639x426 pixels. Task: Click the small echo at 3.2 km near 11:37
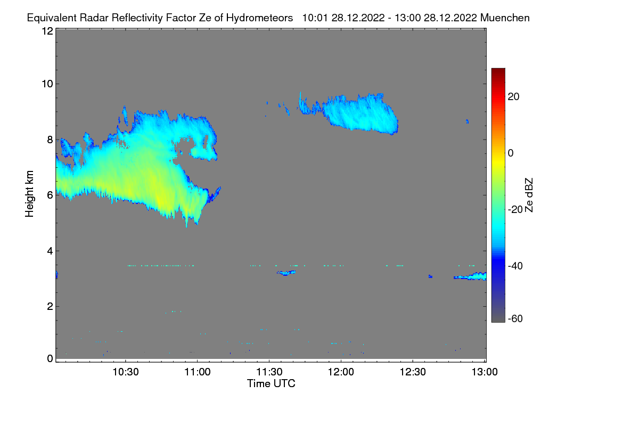[286, 273]
